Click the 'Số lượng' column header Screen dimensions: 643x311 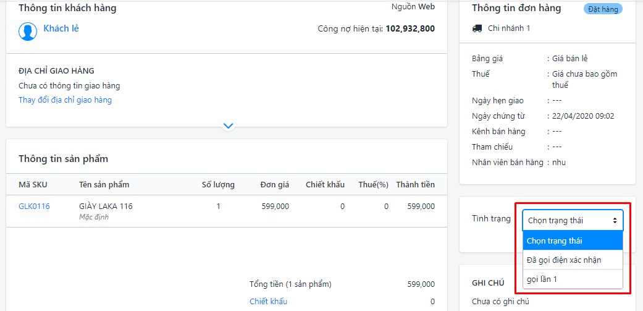click(x=218, y=185)
